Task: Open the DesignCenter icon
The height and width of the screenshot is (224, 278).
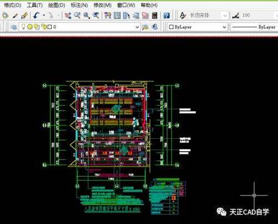Action: pyautogui.click(x=117, y=15)
